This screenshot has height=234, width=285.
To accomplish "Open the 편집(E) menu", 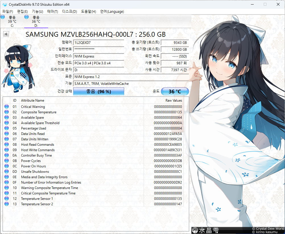I will point(22,12).
